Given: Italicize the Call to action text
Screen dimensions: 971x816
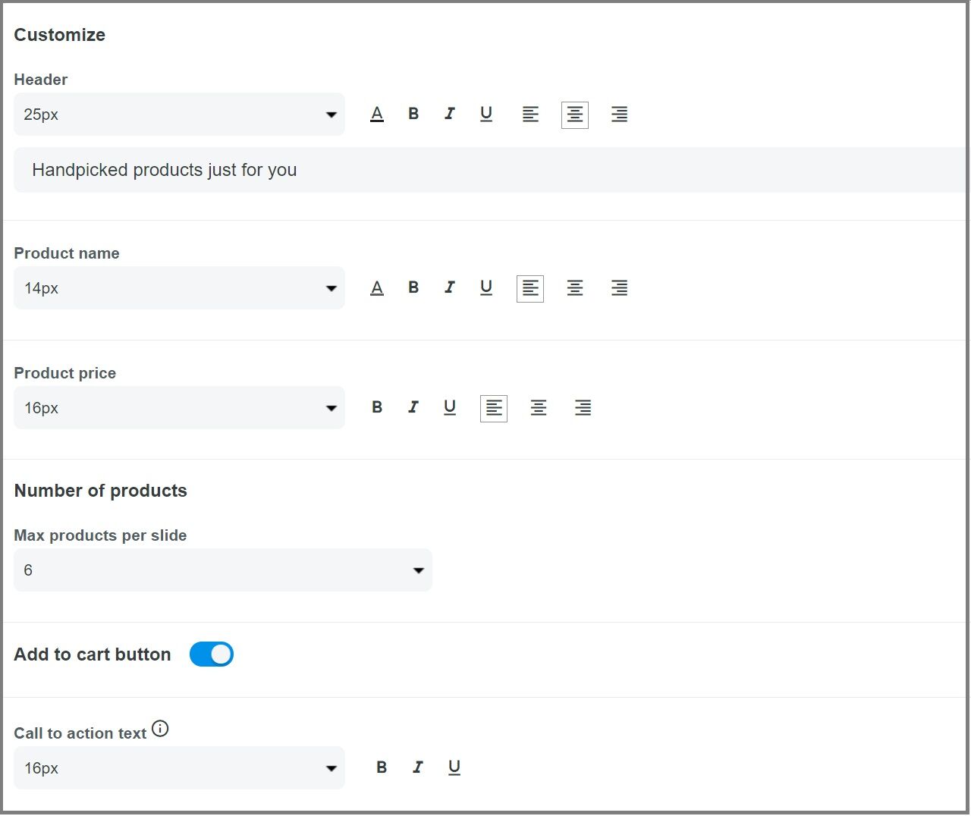Looking at the screenshot, I should tap(418, 767).
